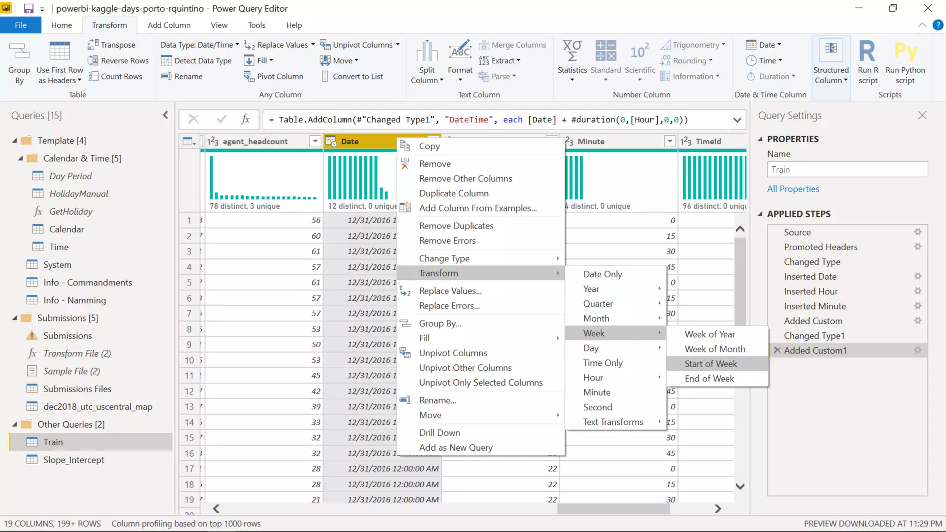The height and width of the screenshot is (532, 946).
Task: Click the query Name input field
Action: (x=847, y=169)
